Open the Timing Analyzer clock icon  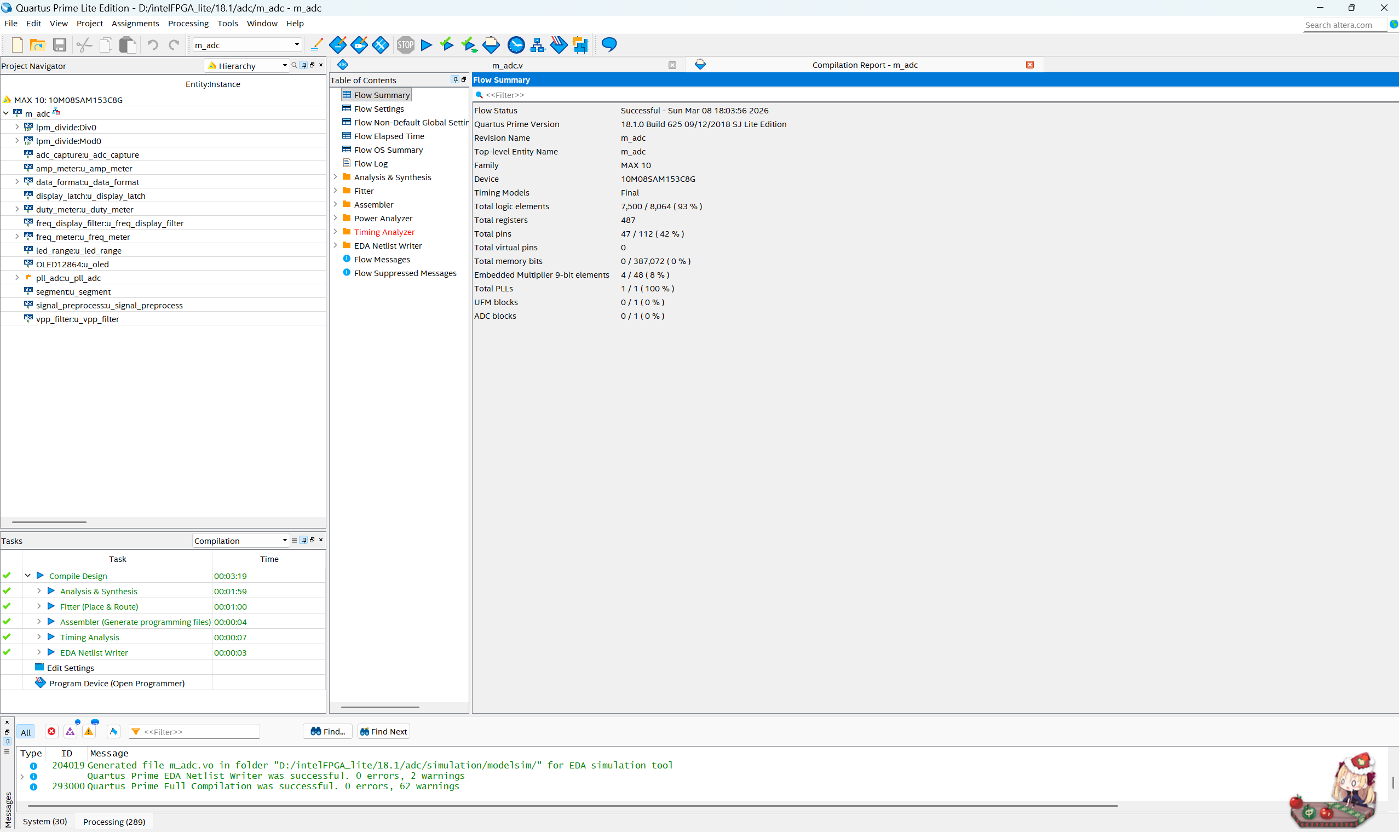(516, 45)
